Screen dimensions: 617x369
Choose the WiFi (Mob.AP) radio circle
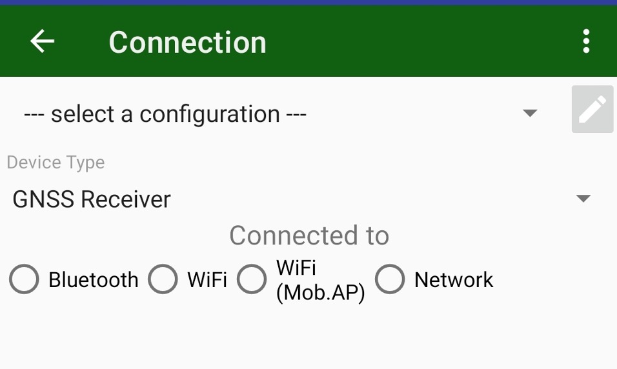point(252,279)
